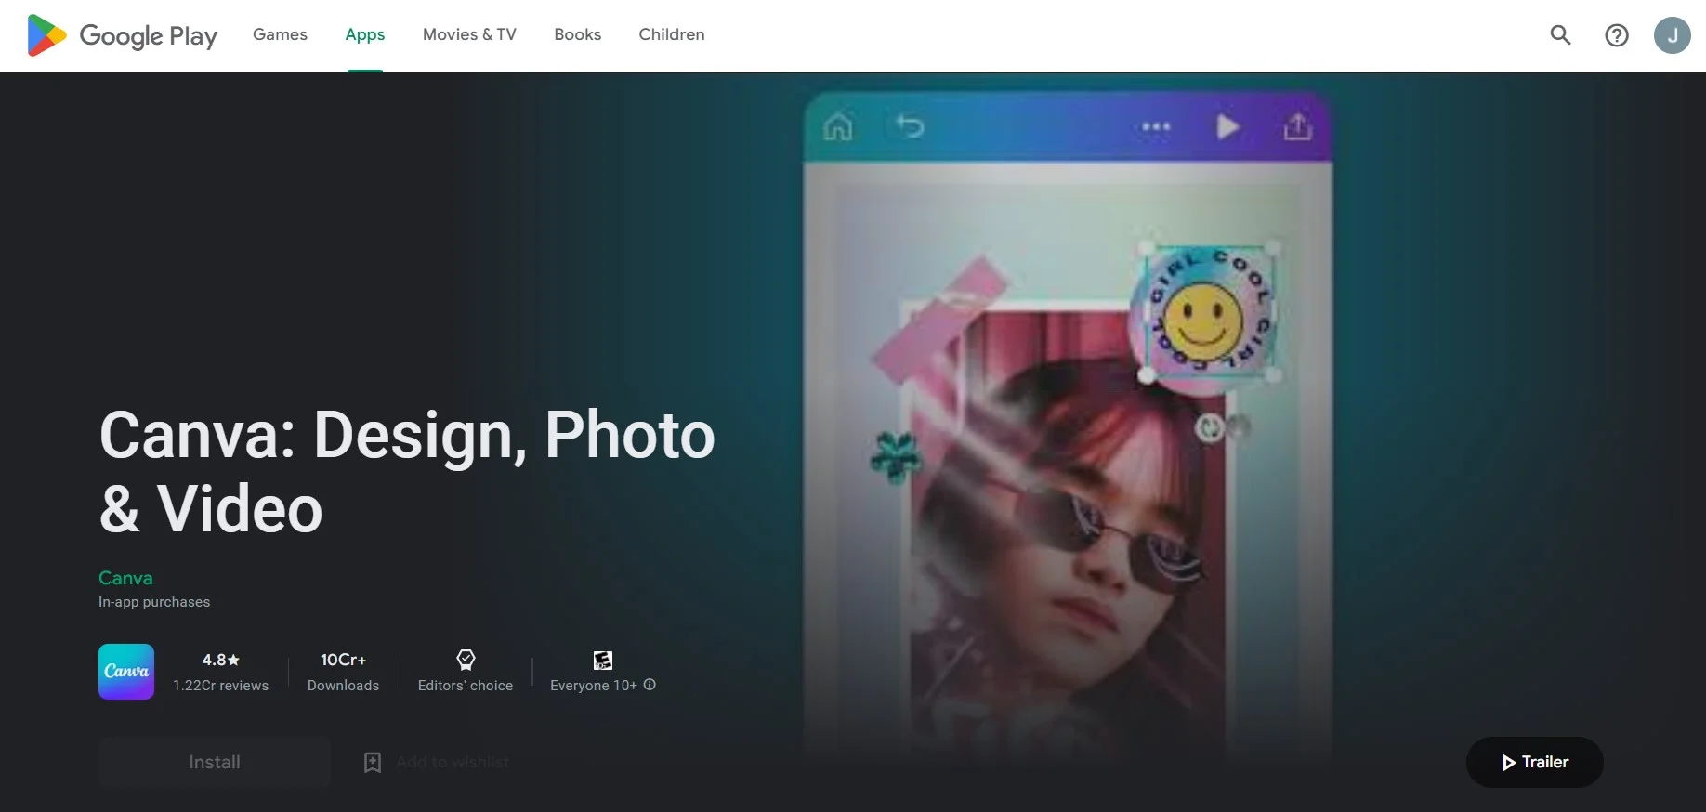This screenshot has height=812, width=1706.
Task: Open the Books tab
Action: (x=578, y=34)
